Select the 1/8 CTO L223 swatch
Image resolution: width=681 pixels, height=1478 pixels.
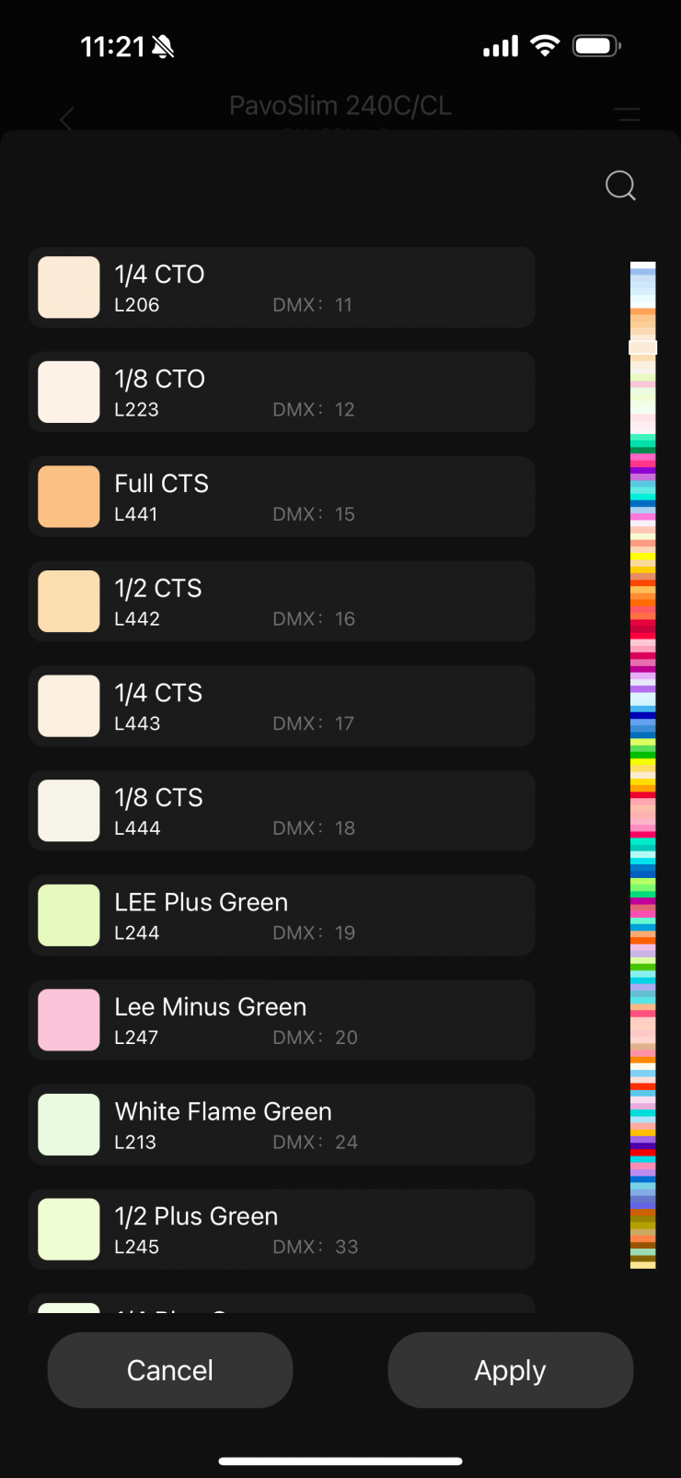(x=69, y=392)
